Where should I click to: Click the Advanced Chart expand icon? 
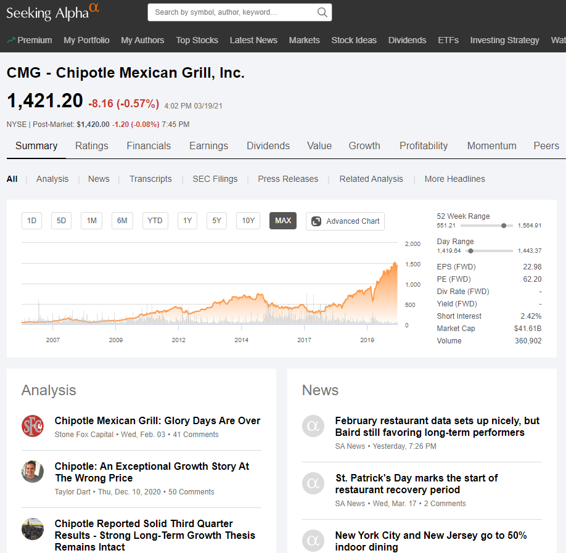tap(316, 221)
